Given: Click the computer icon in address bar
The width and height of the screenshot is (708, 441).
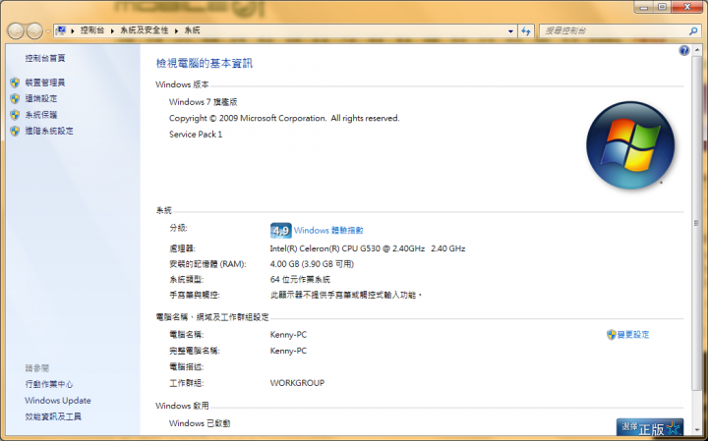Looking at the screenshot, I should [x=61, y=30].
